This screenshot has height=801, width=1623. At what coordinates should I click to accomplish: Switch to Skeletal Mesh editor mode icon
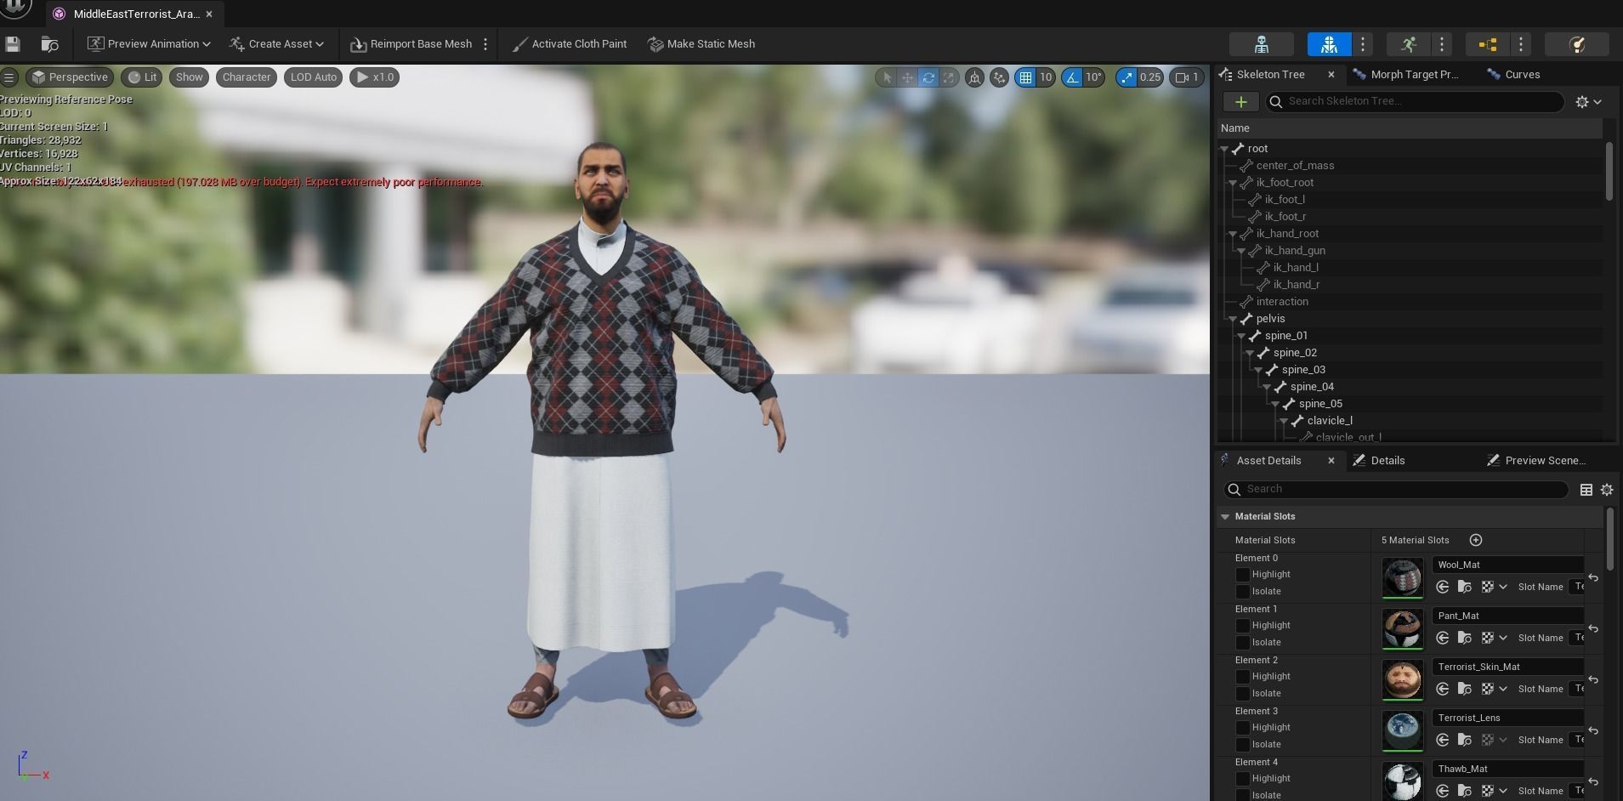pos(1329,44)
